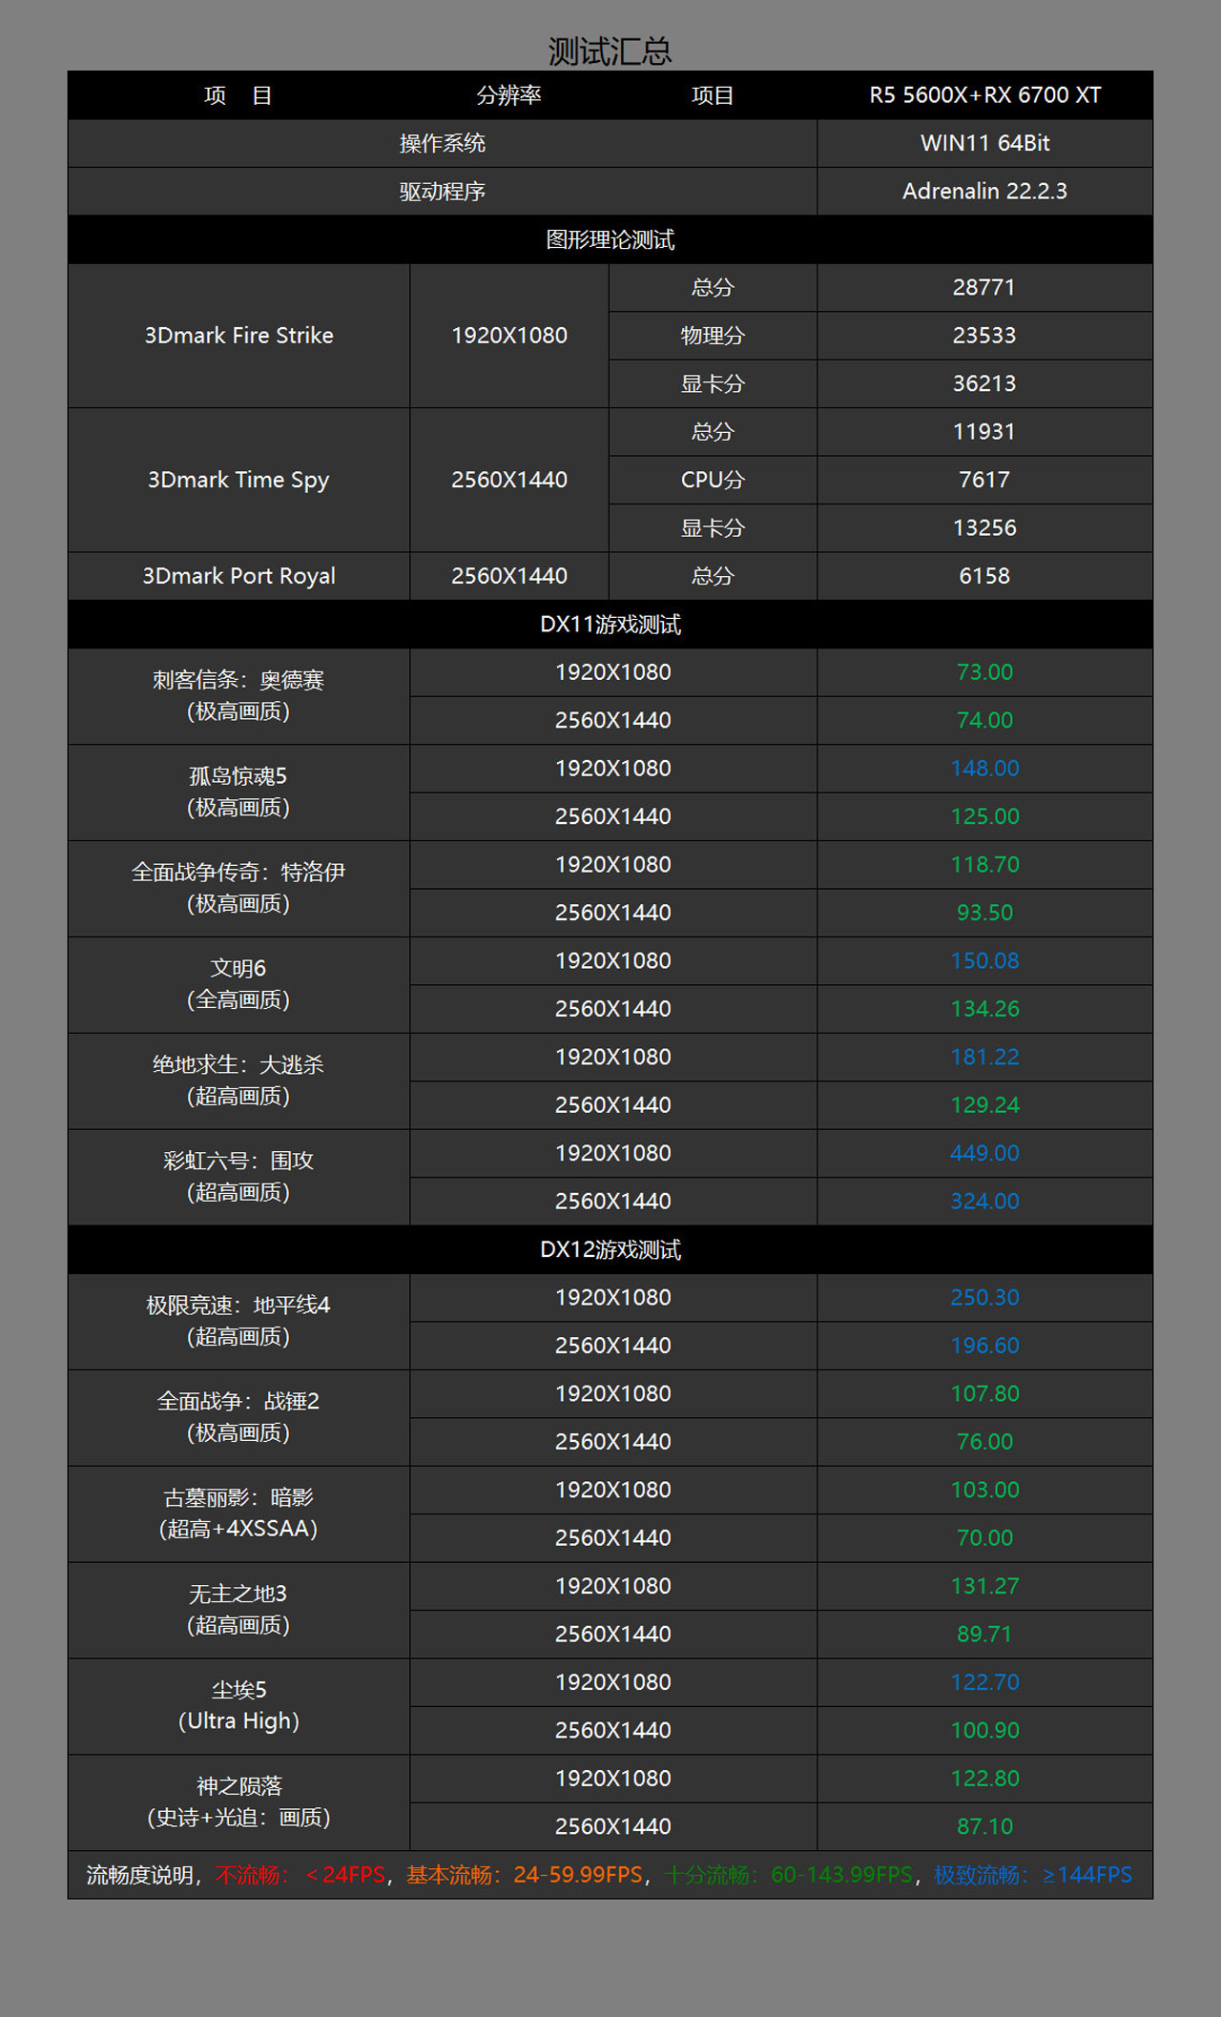Click the 测试汇总 title text
This screenshot has width=1221, height=2017.
pos(610,51)
